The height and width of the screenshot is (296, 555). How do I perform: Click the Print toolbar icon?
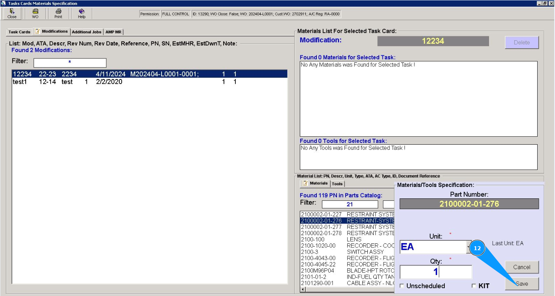pyautogui.click(x=58, y=13)
